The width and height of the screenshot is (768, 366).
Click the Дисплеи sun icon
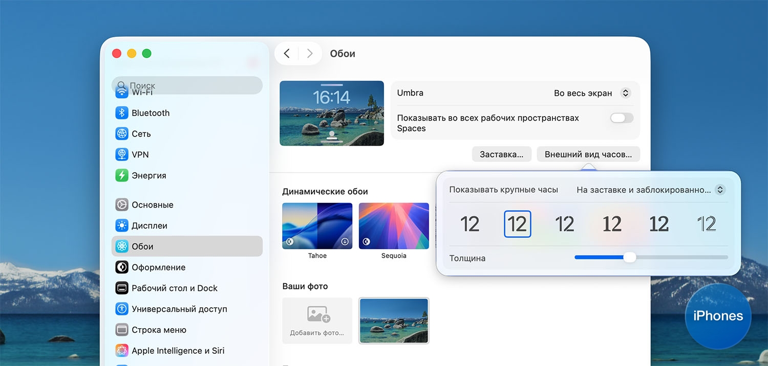pos(121,225)
